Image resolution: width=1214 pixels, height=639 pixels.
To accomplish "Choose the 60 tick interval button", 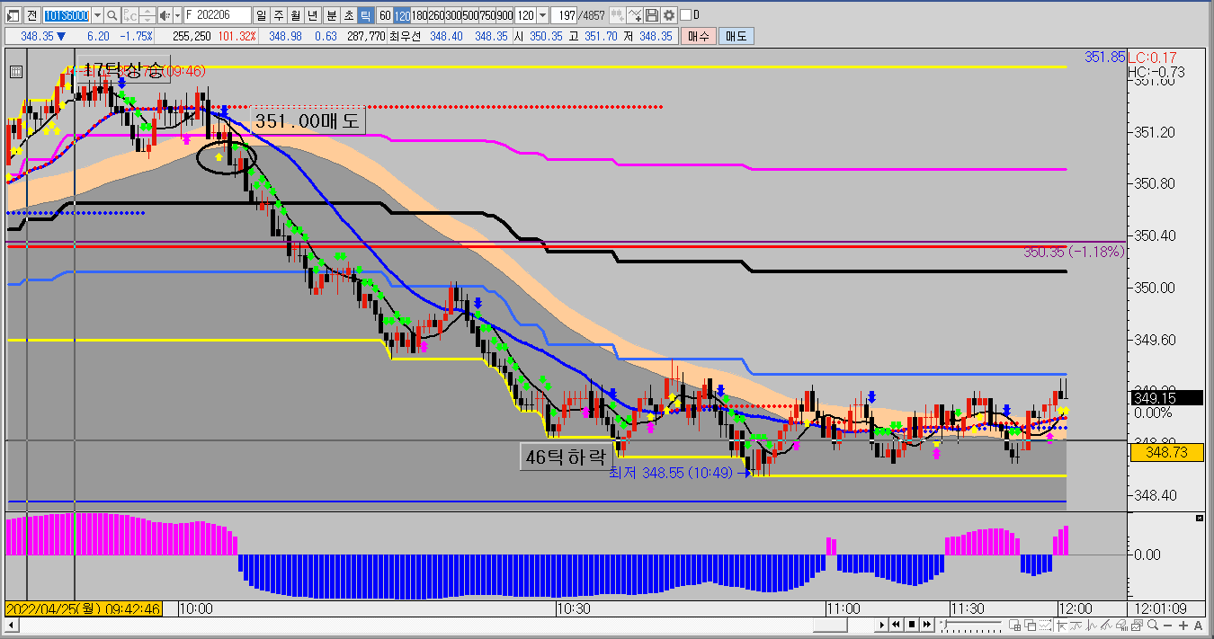I will coord(385,15).
